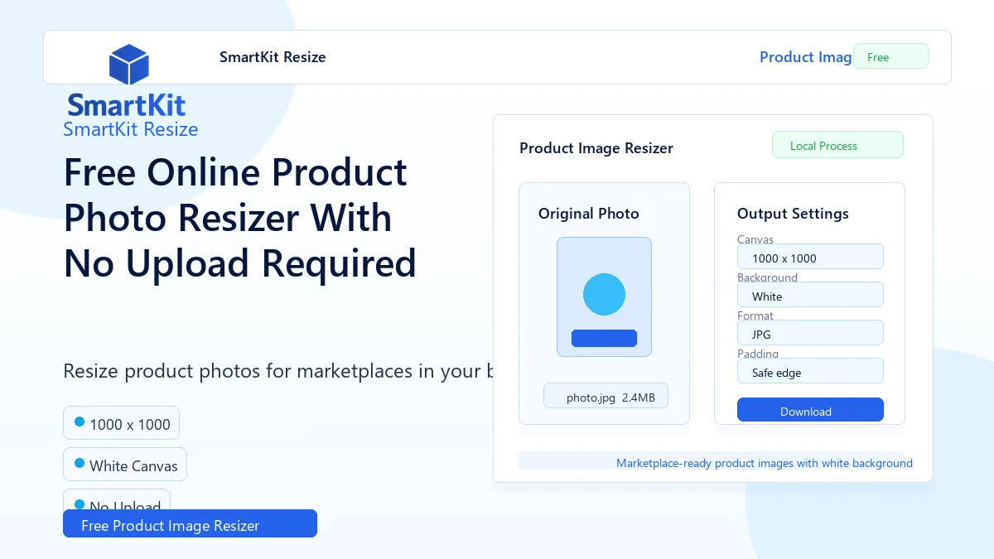Click the blue dot beside 1000 x 1000
Image resolution: width=994 pixels, height=559 pixels.
[80, 422]
